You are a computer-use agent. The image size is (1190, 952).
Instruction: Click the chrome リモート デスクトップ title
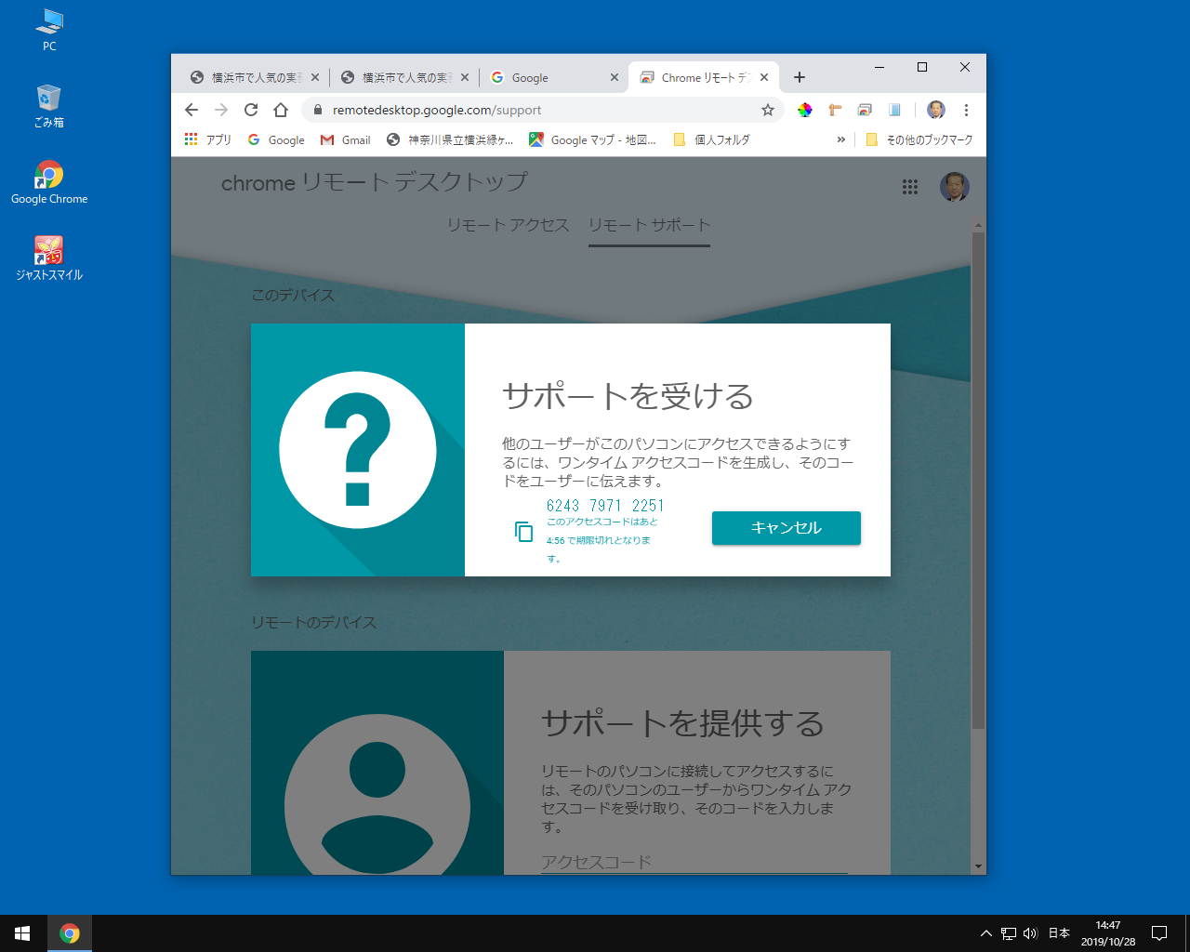click(x=375, y=183)
